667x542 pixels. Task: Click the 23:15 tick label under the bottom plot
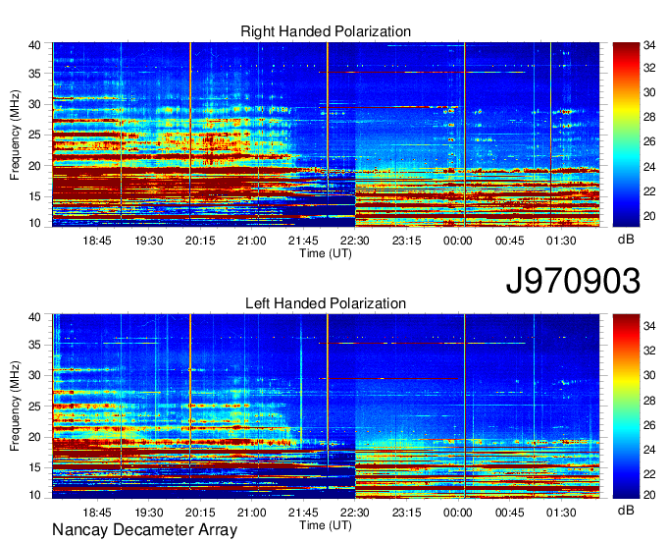click(x=406, y=513)
